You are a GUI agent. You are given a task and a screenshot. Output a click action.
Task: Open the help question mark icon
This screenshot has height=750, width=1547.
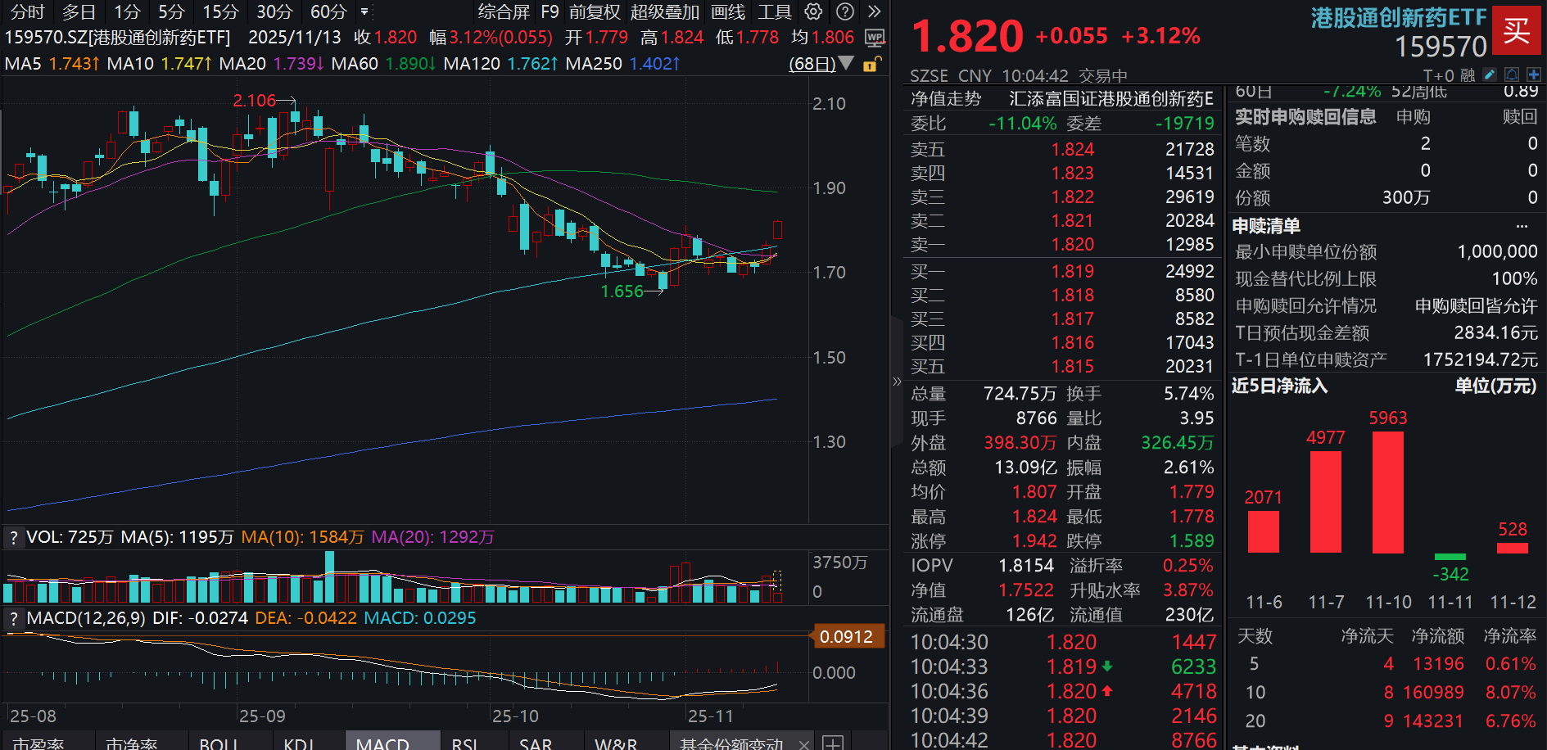(x=845, y=11)
